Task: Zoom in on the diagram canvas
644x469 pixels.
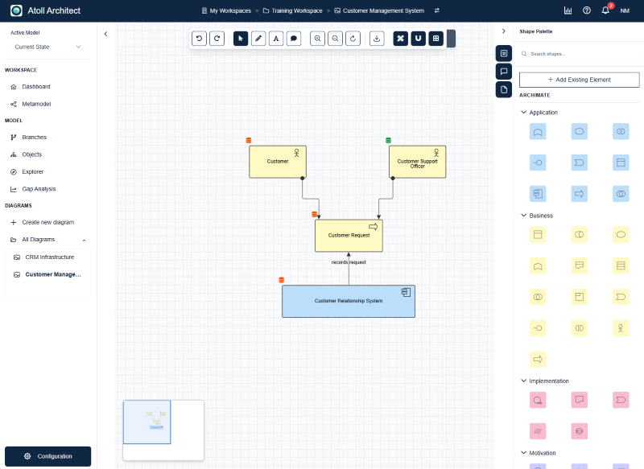Action: pyautogui.click(x=317, y=38)
